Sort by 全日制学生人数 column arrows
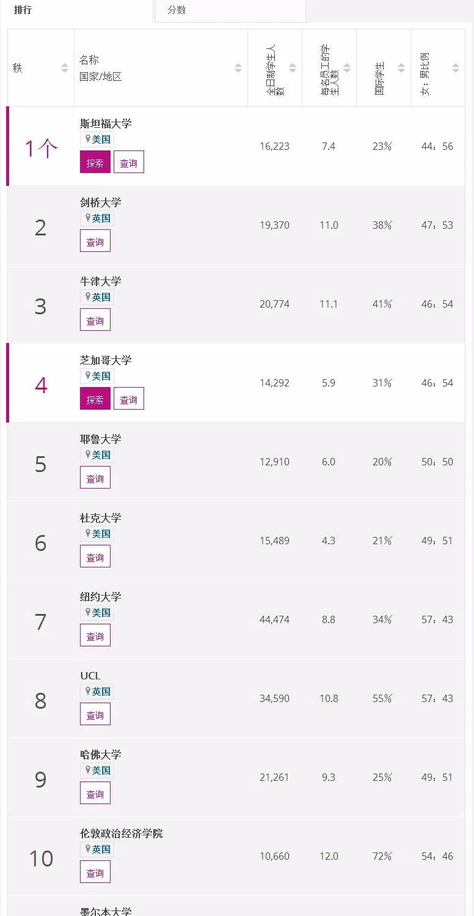474x916 pixels. [293, 68]
